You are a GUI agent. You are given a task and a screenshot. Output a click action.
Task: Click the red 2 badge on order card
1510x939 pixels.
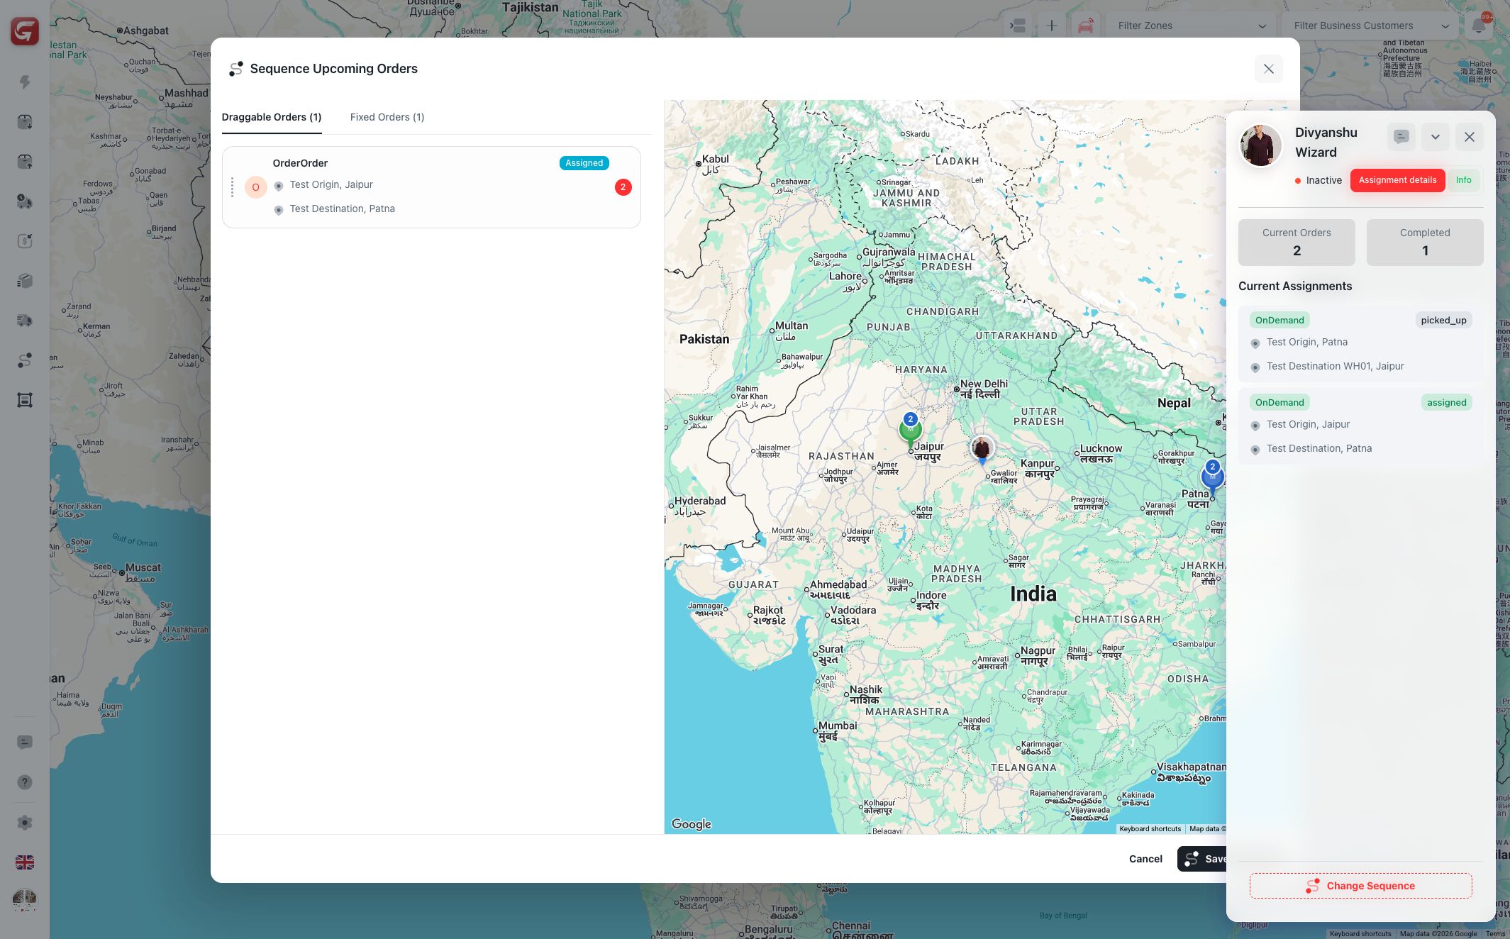coord(623,187)
